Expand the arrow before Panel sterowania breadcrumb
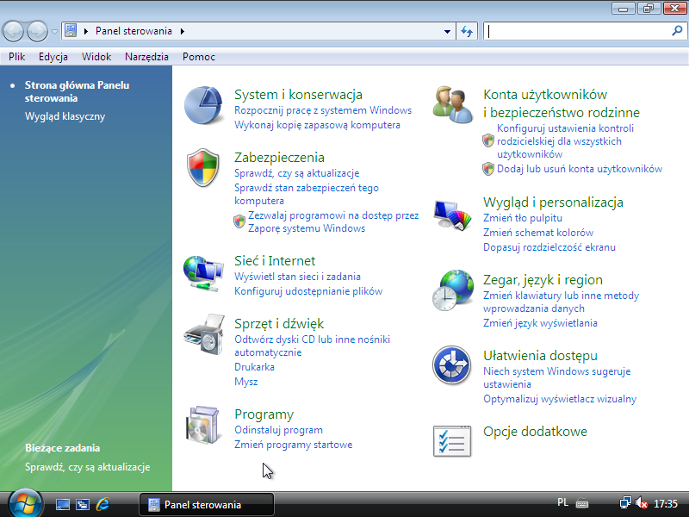 point(86,31)
